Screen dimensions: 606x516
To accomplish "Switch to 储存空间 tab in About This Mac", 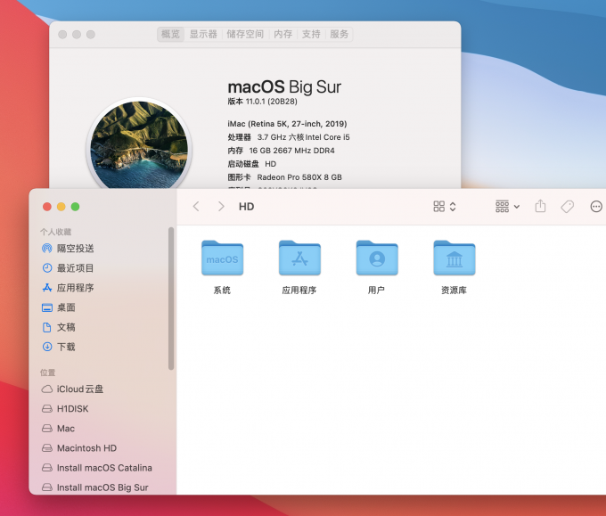I will point(245,34).
